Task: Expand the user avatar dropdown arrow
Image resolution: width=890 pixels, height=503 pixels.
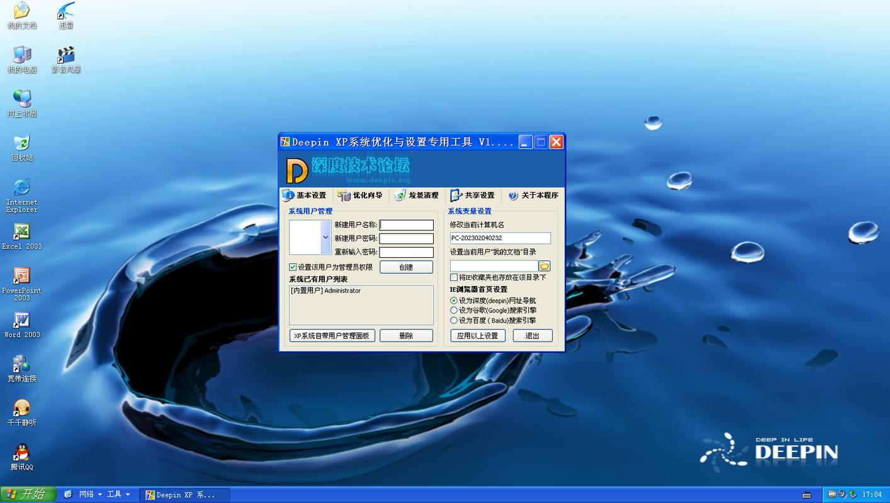Action: tap(325, 237)
